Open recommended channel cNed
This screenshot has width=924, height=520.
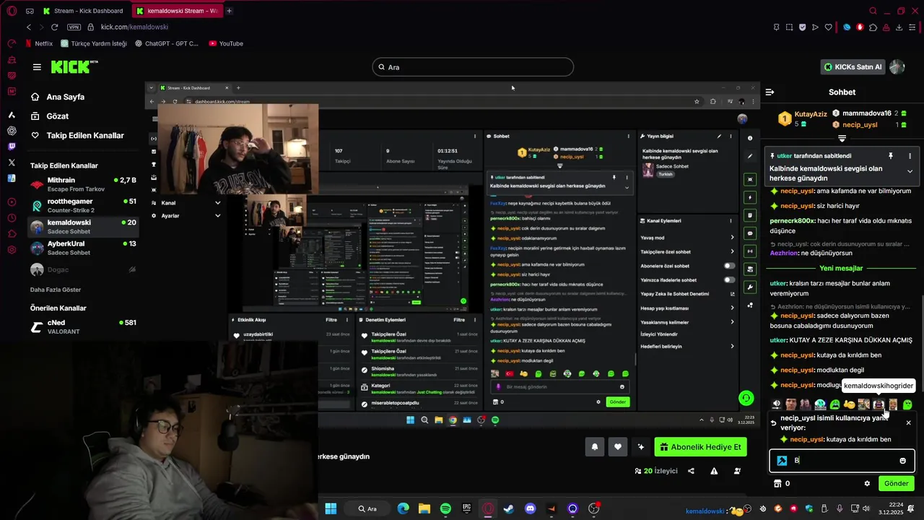tap(83, 326)
